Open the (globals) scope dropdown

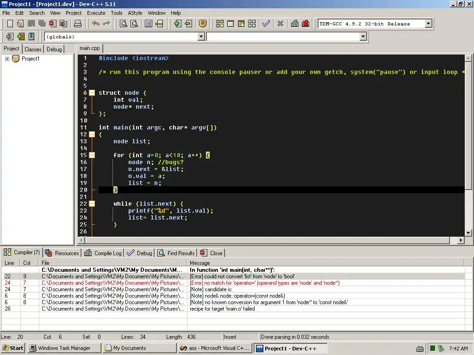pyautogui.click(x=201, y=37)
